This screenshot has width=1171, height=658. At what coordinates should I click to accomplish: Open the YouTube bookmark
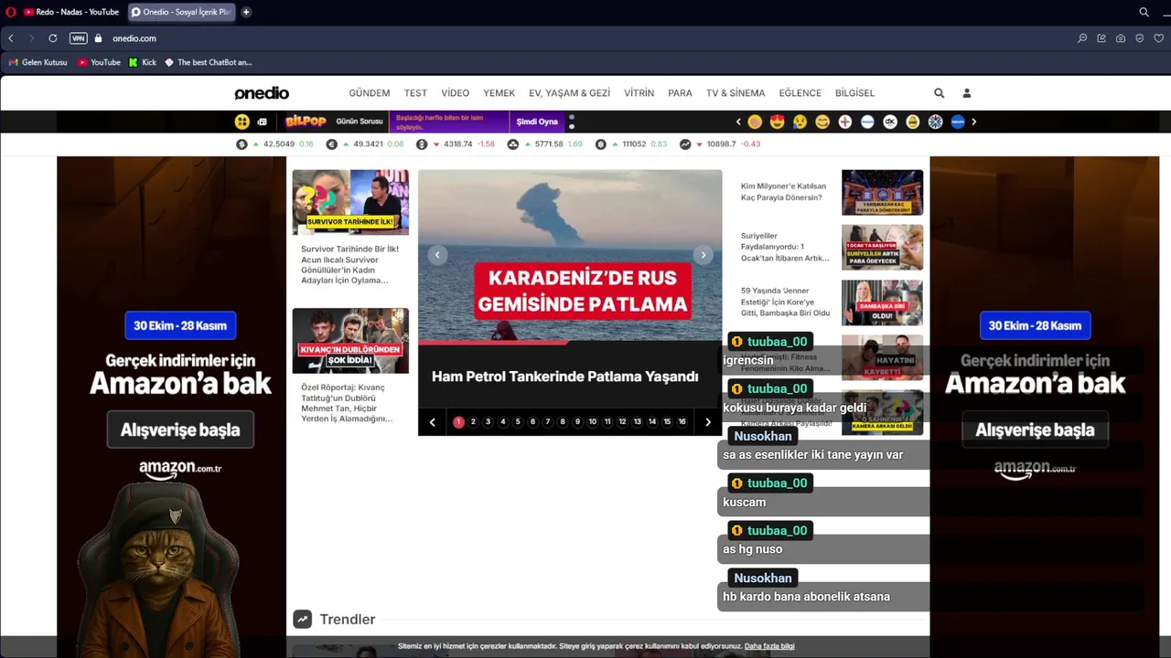pyautogui.click(x=99, y=62)
